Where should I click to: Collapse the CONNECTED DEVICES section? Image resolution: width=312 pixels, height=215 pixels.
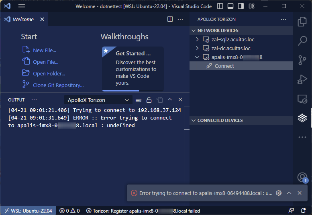click(241, 120)
